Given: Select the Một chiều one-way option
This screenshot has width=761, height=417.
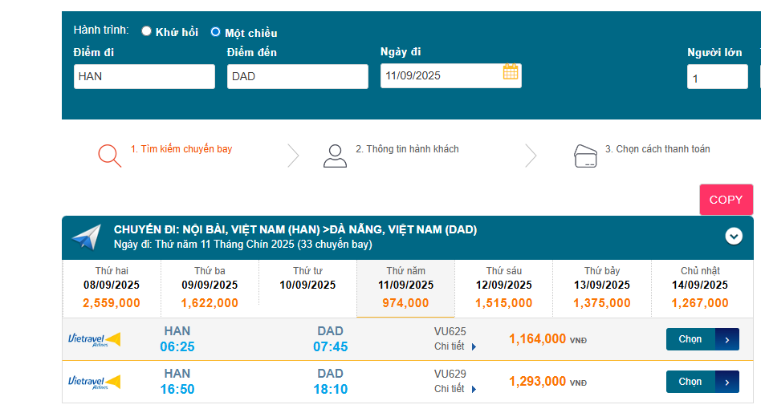Looking at the screenshot, I should point(215,32).
